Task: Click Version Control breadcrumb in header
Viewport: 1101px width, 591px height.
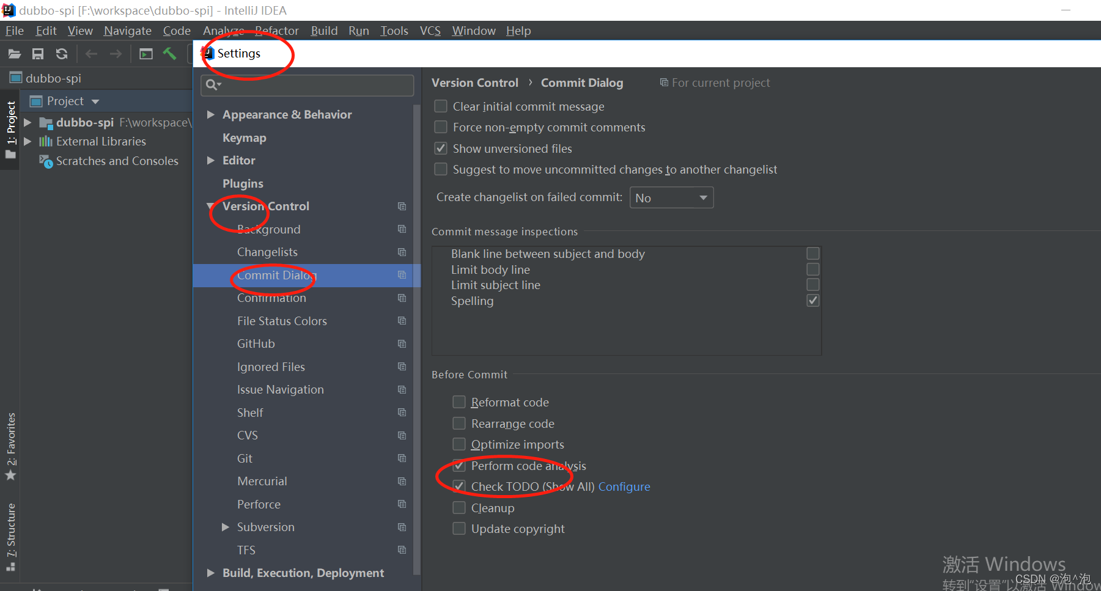Action: pos(475,83)
